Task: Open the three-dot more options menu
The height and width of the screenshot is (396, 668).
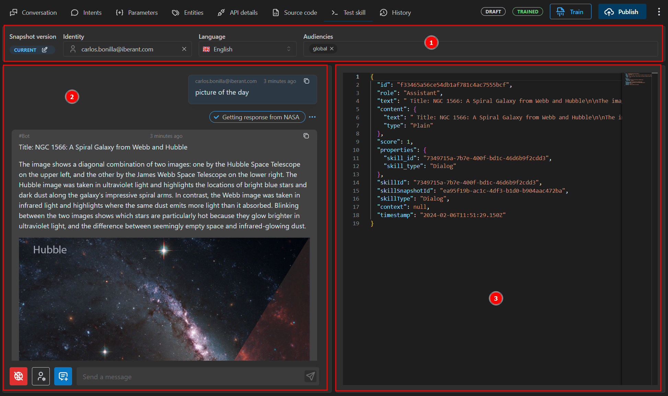Action: [659, 12]
